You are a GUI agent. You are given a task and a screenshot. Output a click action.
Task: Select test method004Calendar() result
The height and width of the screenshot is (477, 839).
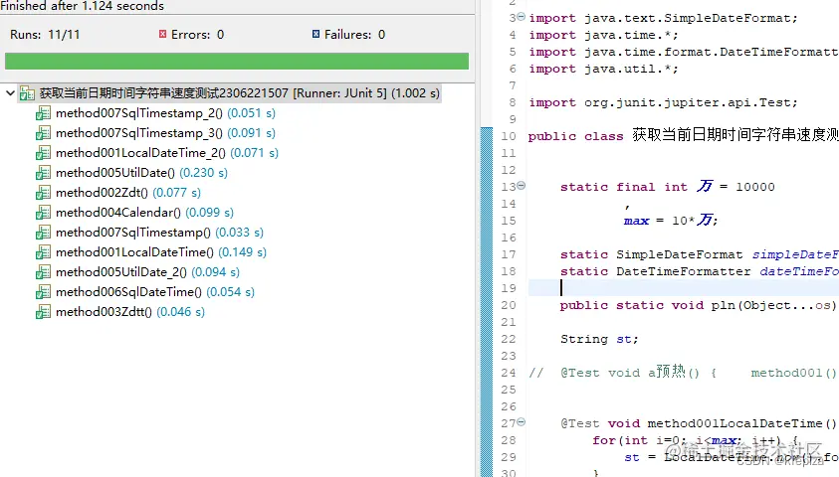pos(144,213)
